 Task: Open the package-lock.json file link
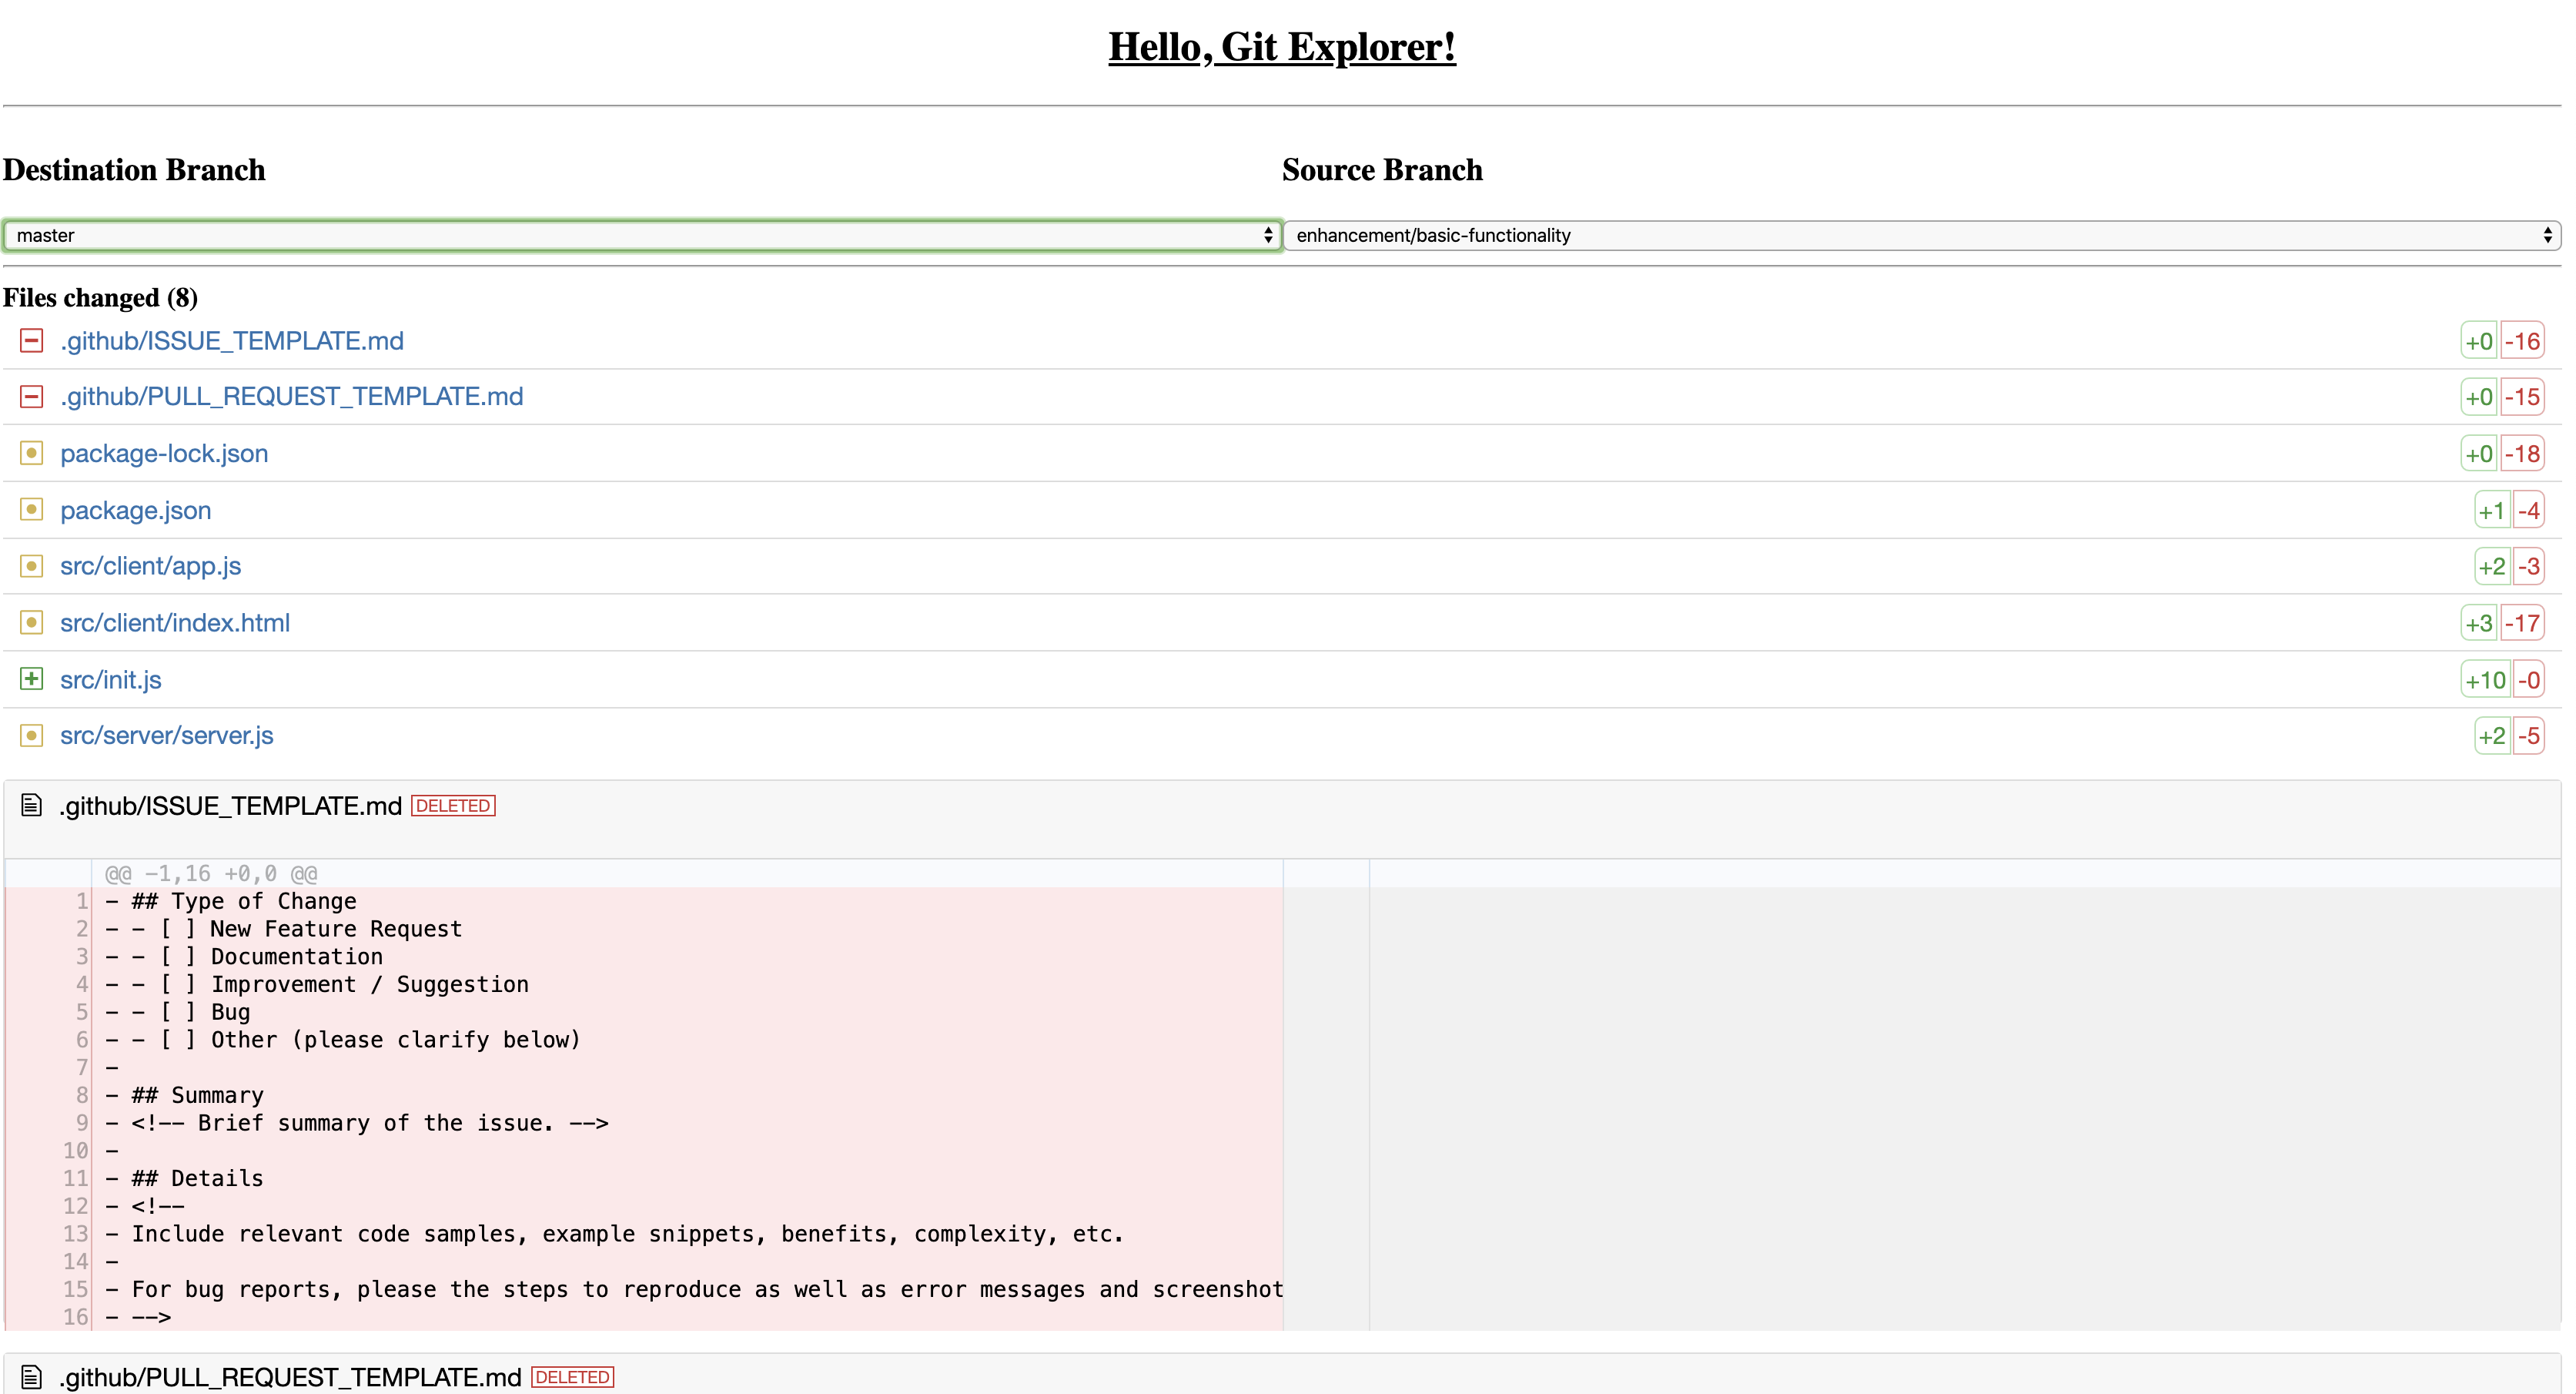click(164, 454)
